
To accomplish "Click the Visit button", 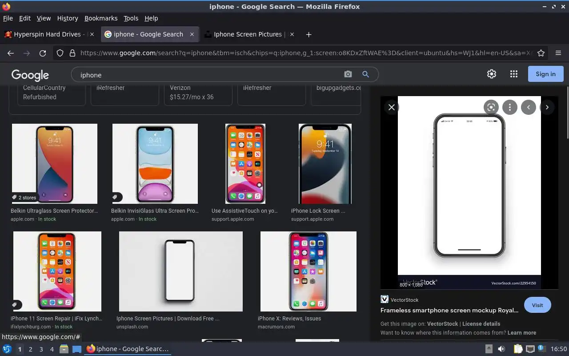I will (537, 305).
